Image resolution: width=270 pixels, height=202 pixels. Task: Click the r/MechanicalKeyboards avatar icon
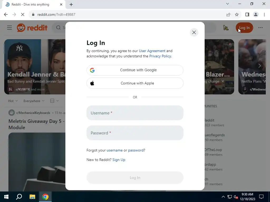(12, 113)
